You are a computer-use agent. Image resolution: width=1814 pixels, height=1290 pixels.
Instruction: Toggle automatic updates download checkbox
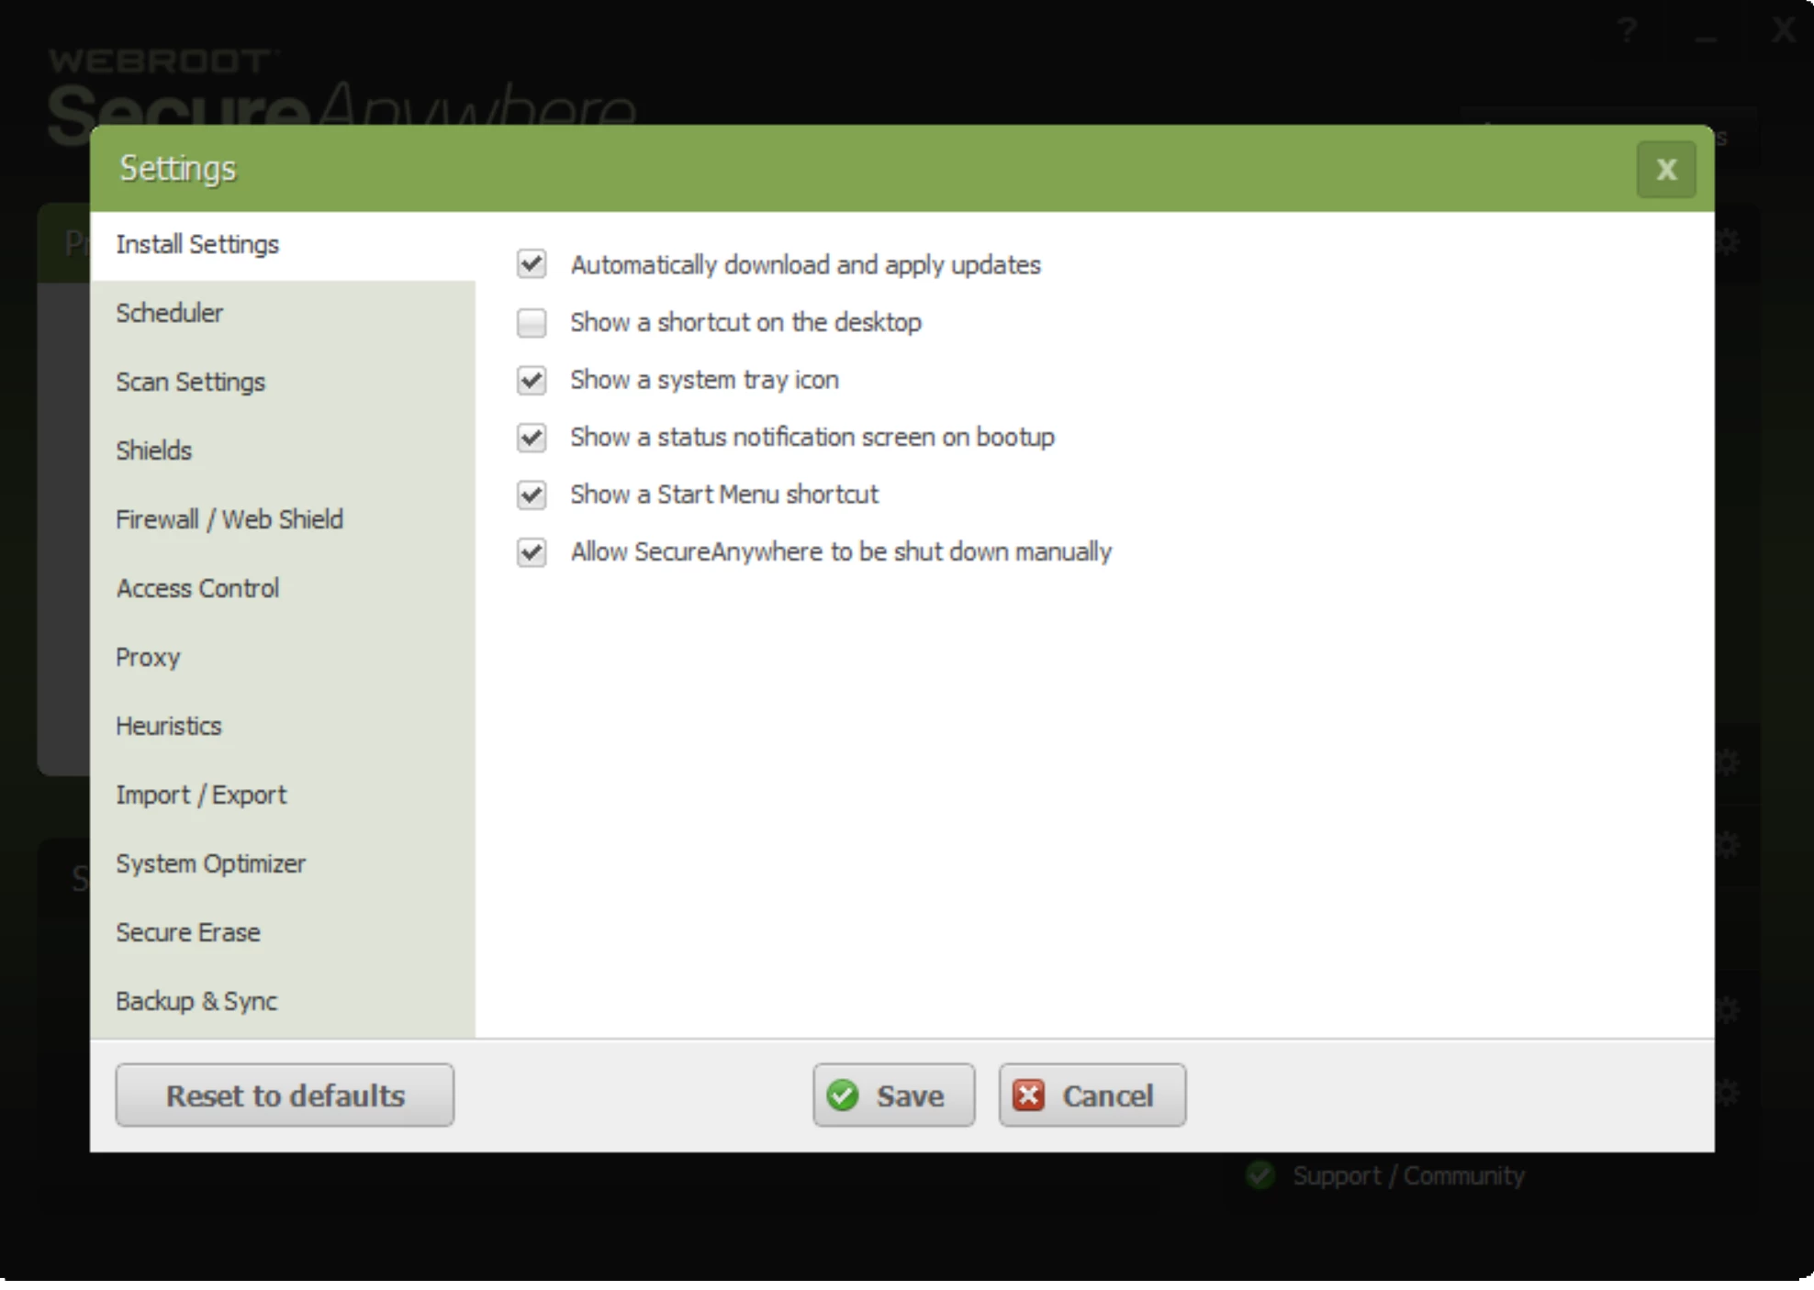(x=532, y=264)
